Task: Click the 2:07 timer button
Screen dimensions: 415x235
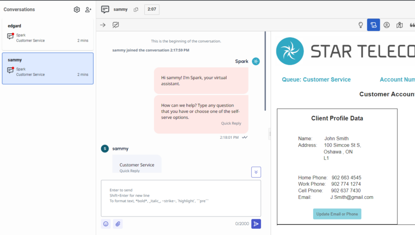Action: click(152, 9)
